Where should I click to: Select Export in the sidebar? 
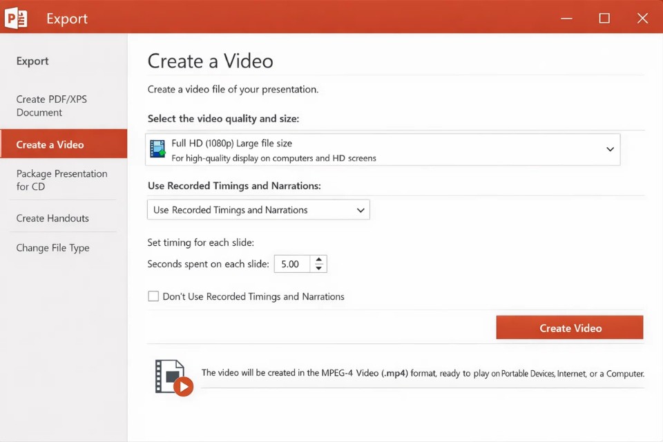click(x=32, y=61)
